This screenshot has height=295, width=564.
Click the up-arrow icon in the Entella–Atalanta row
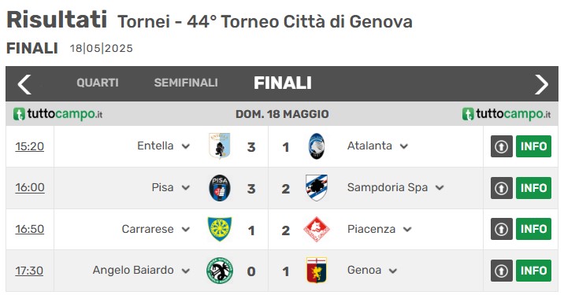coord(502,146)
